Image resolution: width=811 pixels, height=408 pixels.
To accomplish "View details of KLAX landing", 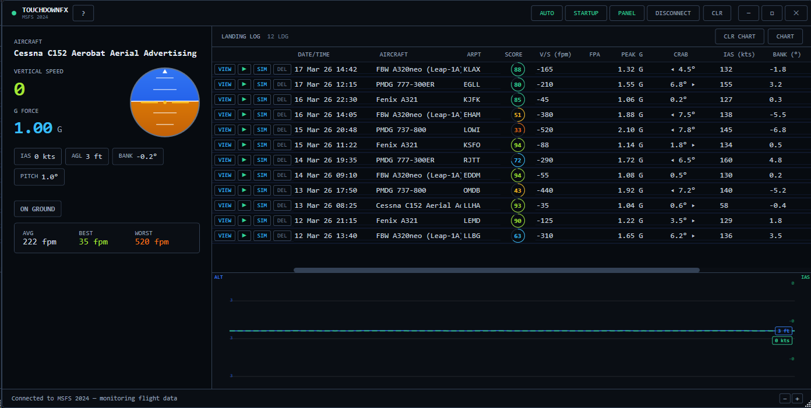I will click(225, 69).
